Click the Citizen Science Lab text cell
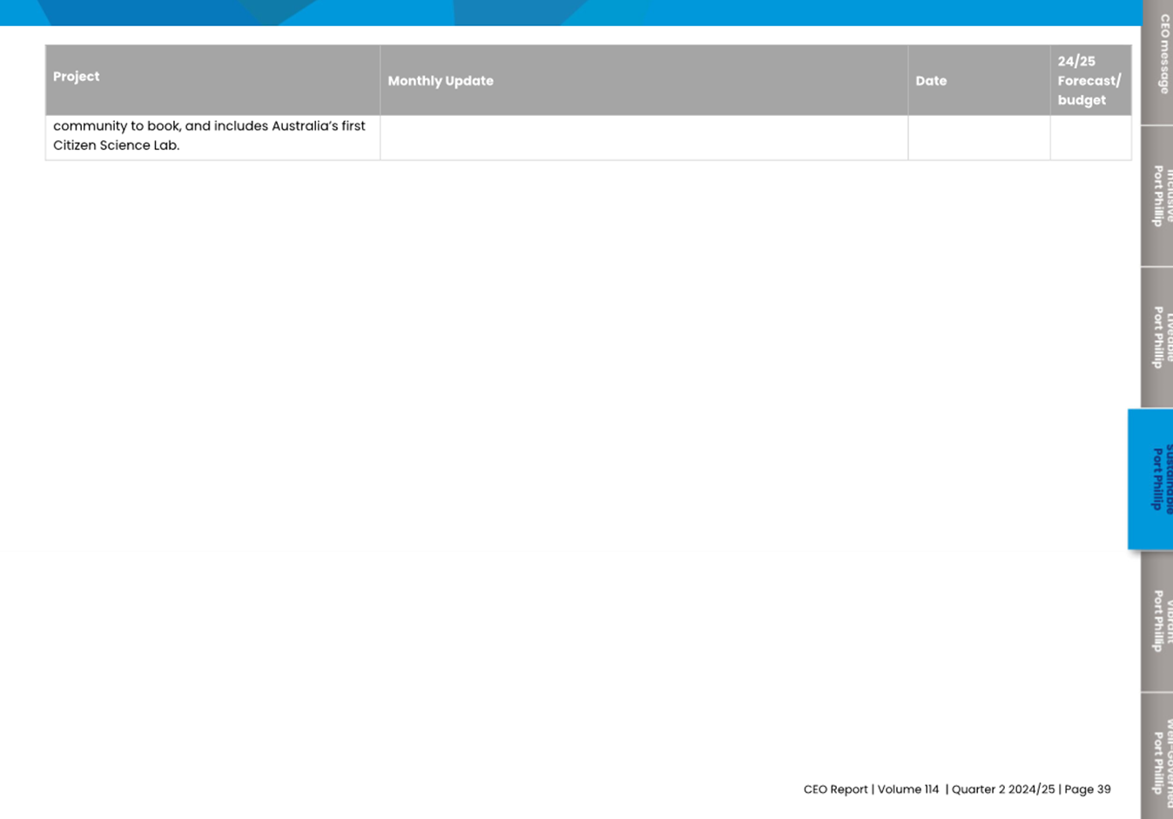The width and height of the screenshot is (1173, 819). click(x=116, y=145)
